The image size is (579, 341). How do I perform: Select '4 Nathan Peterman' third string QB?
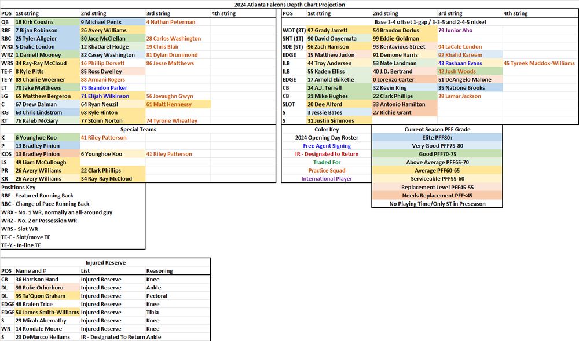(178, 22)
